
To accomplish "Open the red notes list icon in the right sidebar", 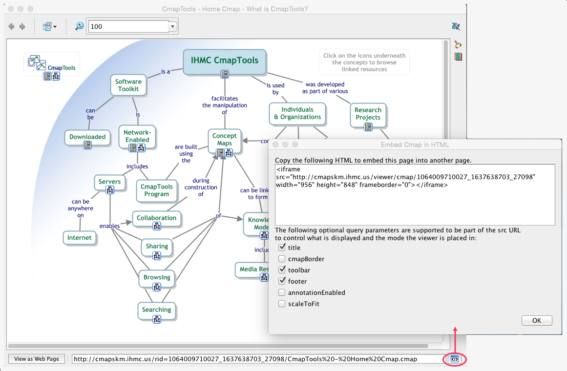I will [x=458, y=57].
